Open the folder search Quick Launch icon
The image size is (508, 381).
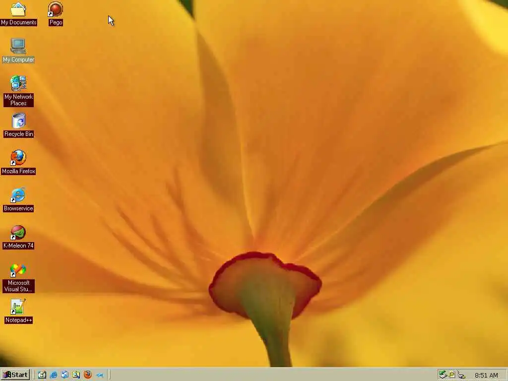pyautogui.click(x=76, y=375)
